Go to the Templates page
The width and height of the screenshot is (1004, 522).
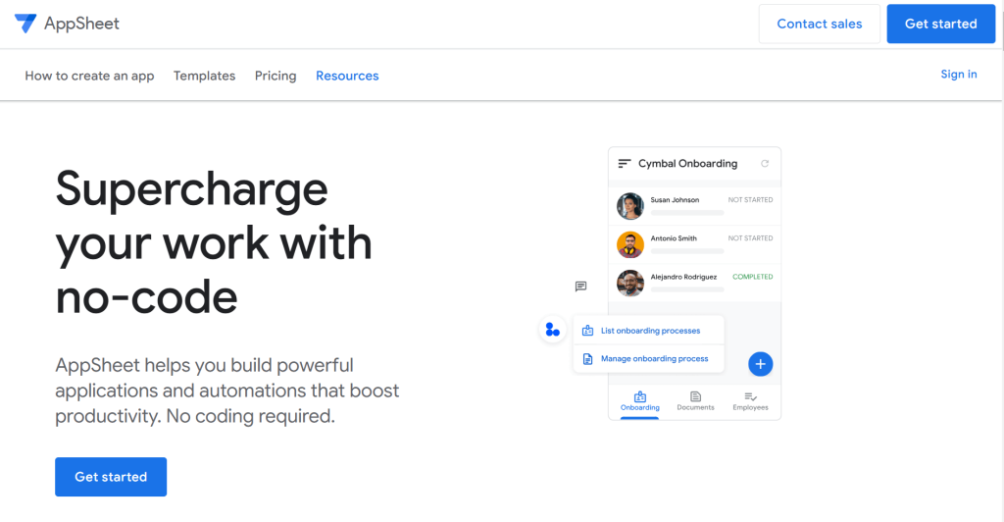[204, 76]
